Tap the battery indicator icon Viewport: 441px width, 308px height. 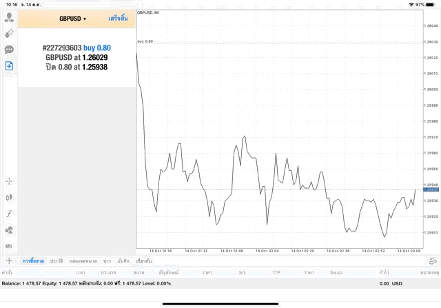[430, 5]
